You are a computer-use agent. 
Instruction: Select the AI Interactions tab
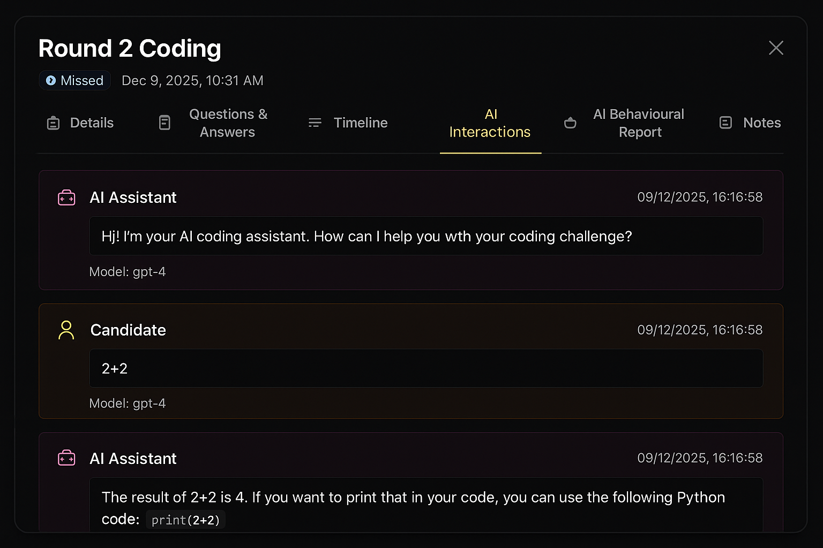pos(490,123)
